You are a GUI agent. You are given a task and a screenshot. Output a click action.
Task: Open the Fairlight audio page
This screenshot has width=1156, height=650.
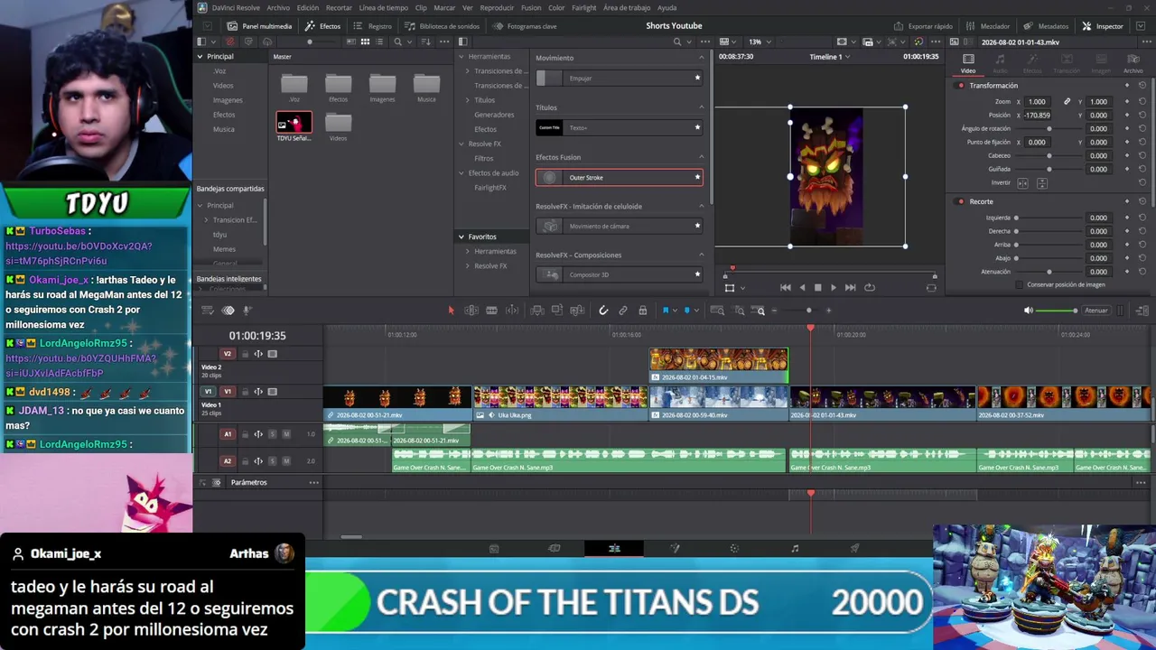[795, 548]
